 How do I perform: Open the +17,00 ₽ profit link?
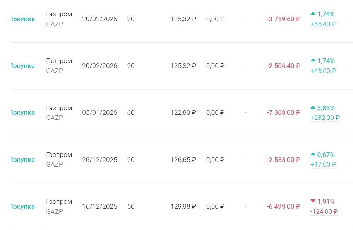(323, 165)
